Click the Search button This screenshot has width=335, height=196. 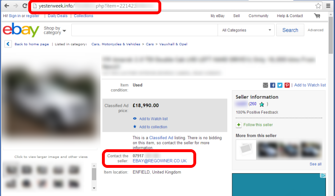pyautogui.click(x=290, y=30)
